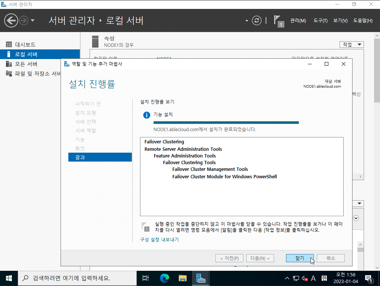Select Remote Server Administration Tools entry
The width and height of the screenshot is (380, 286).
coord(183,149)
